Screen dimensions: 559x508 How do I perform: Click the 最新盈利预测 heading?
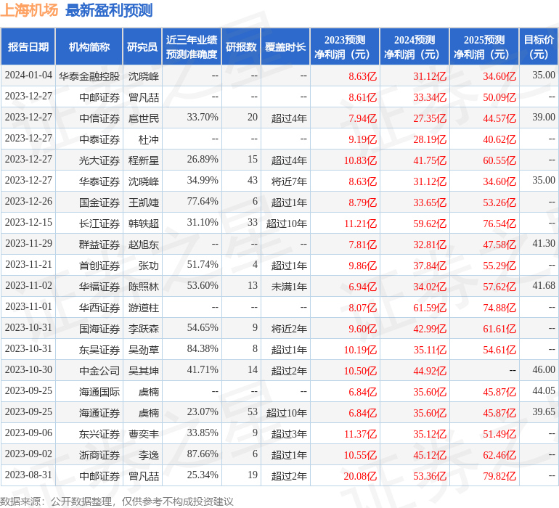[109, 10]
